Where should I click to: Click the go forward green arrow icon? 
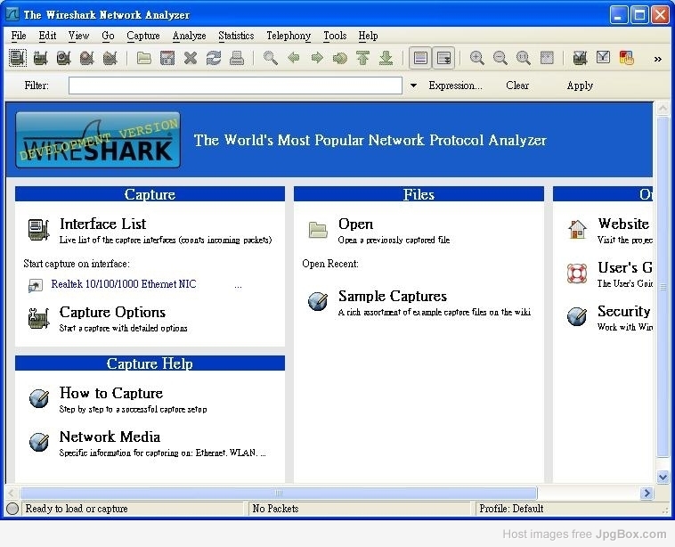[x=317, y=59]
